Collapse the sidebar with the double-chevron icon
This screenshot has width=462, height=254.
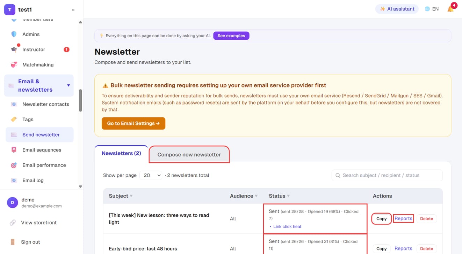(73, 10)
